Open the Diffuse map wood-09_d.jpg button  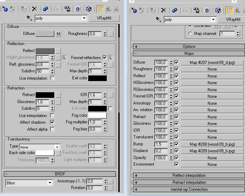[x=212, y=63]
